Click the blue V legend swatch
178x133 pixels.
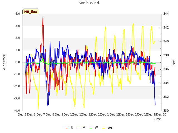tap(79, 128)
